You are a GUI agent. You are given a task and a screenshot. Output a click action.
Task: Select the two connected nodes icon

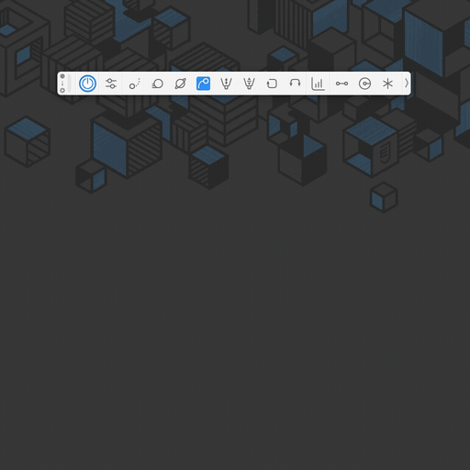coord(341,84)
